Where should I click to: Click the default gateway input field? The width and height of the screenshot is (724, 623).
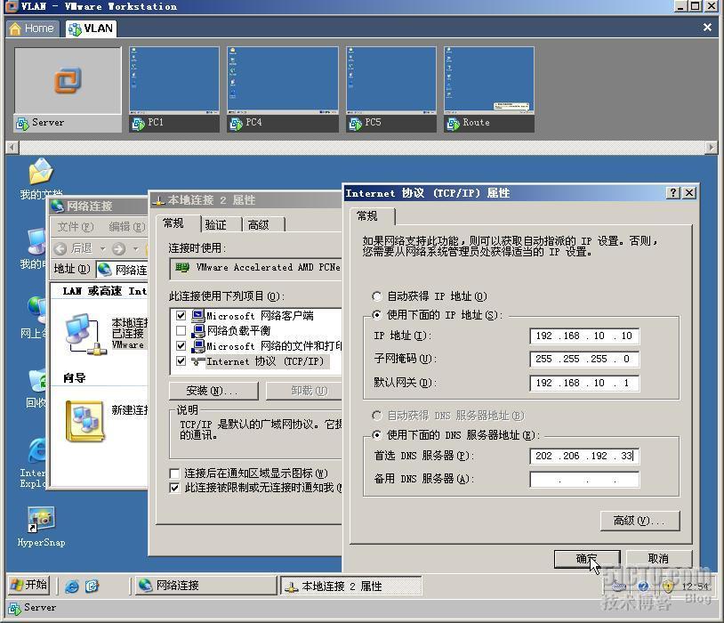tap(584, 383)
